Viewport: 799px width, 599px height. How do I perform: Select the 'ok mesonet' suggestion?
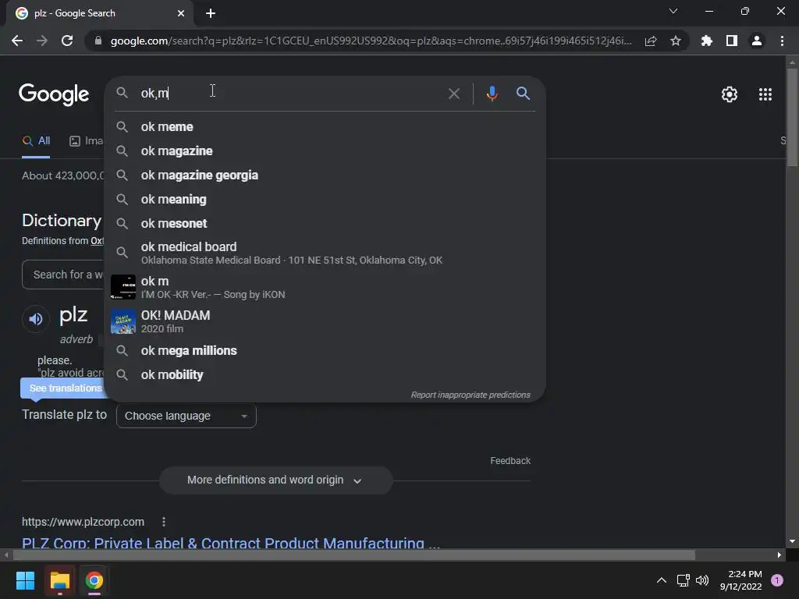[325, 224]
